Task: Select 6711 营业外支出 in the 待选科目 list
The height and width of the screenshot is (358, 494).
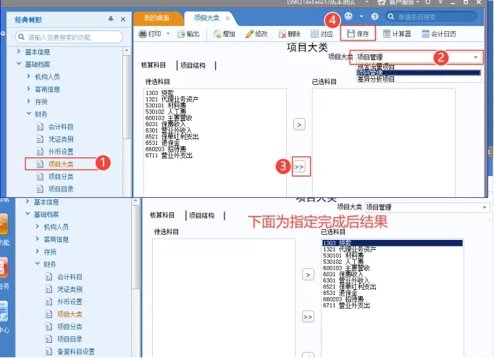Action: click(x=169, y=155)
